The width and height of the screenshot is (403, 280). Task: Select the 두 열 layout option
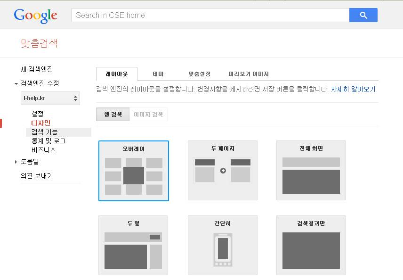(134, 246)
